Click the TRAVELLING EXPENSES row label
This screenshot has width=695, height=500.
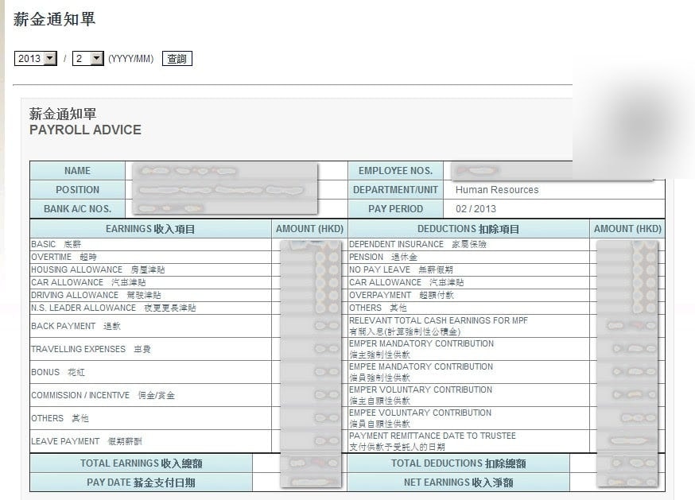click(x=91, y=349)
